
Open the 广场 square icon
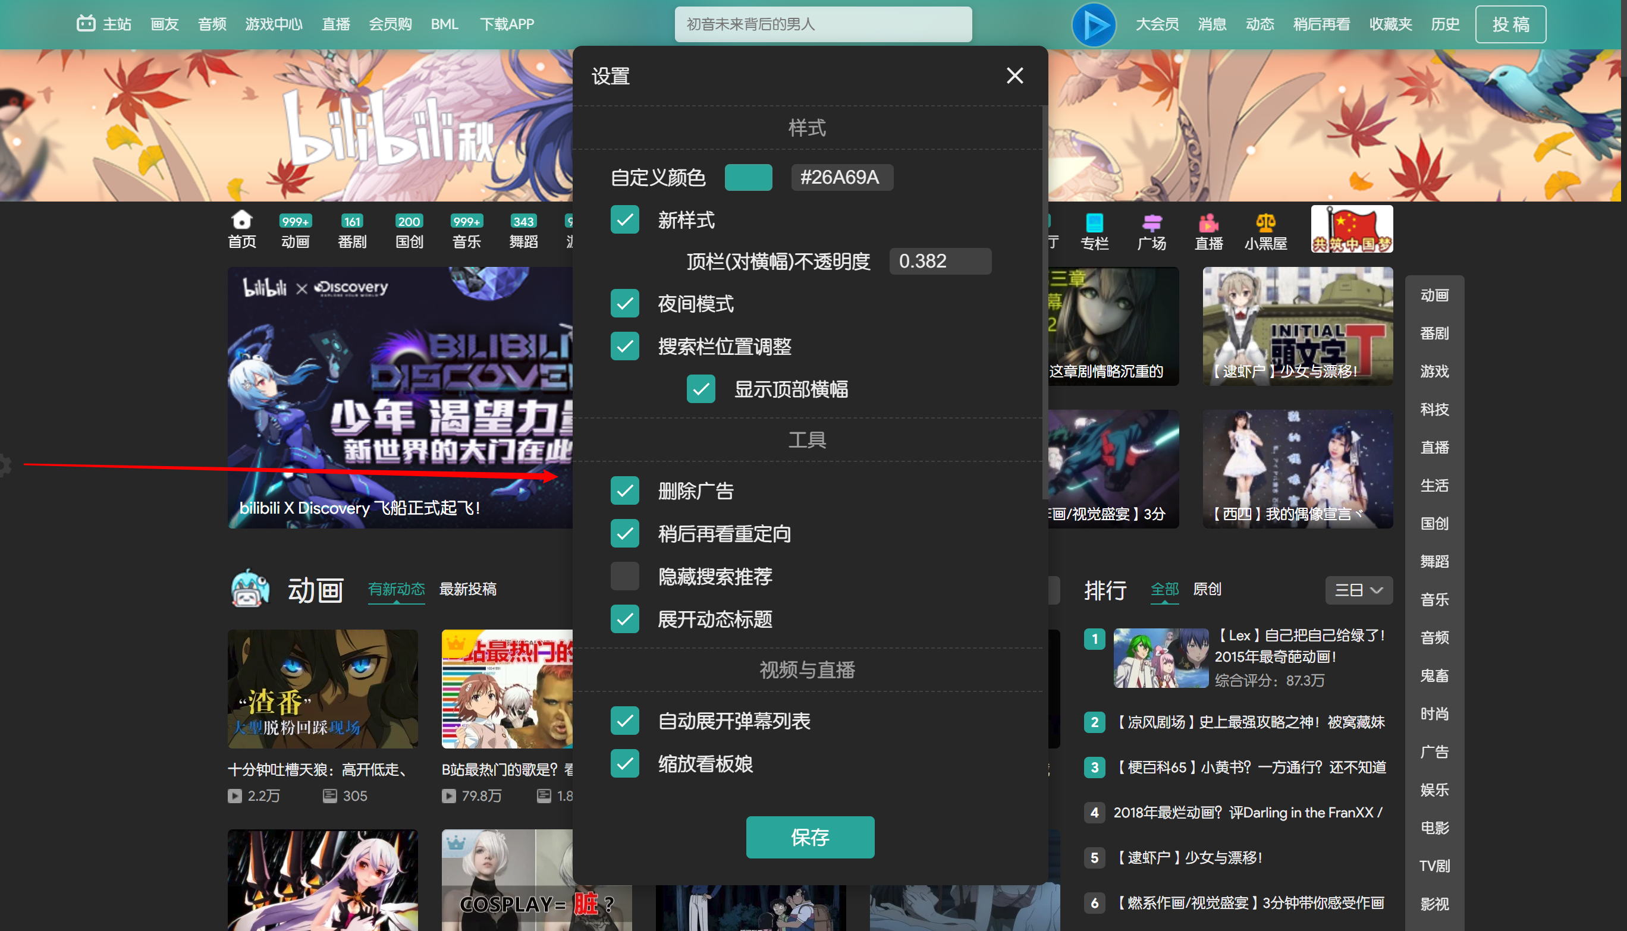pyautogui.click(x=1151, y=222)
